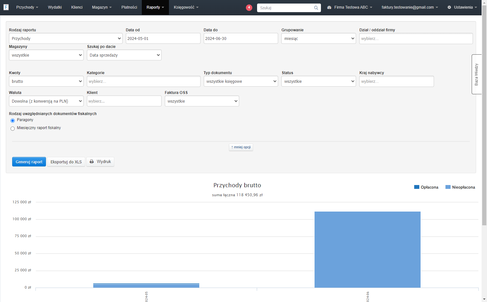Expand the Magazyny dropdown

[x=46, y=55]
